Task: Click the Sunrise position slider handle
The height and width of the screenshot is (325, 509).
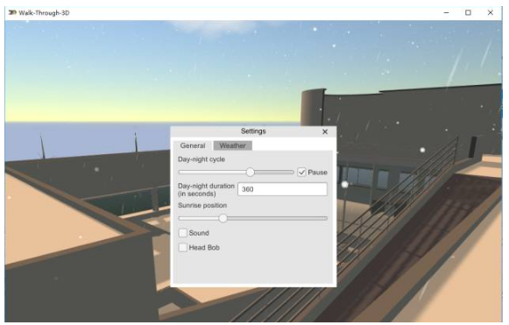Action: click(x=223, y=218)
